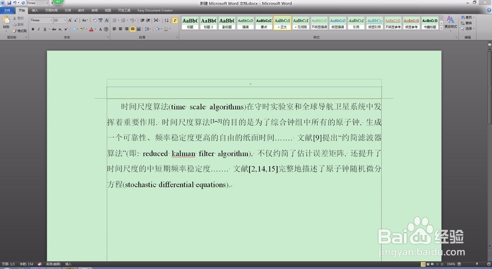This screenshot has height=269, width=492.
Task: Toggle distributed alignment
Action: tap(139, 29)
